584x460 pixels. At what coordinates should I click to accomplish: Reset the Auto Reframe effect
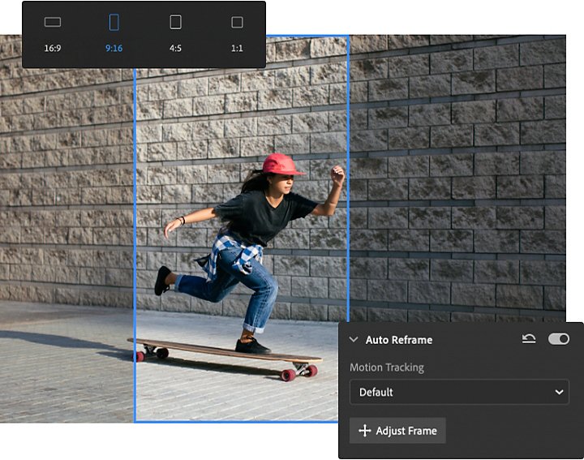[529, 339]
